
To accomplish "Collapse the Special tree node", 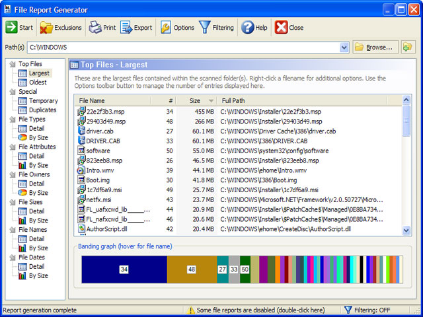I will [13, 92].
